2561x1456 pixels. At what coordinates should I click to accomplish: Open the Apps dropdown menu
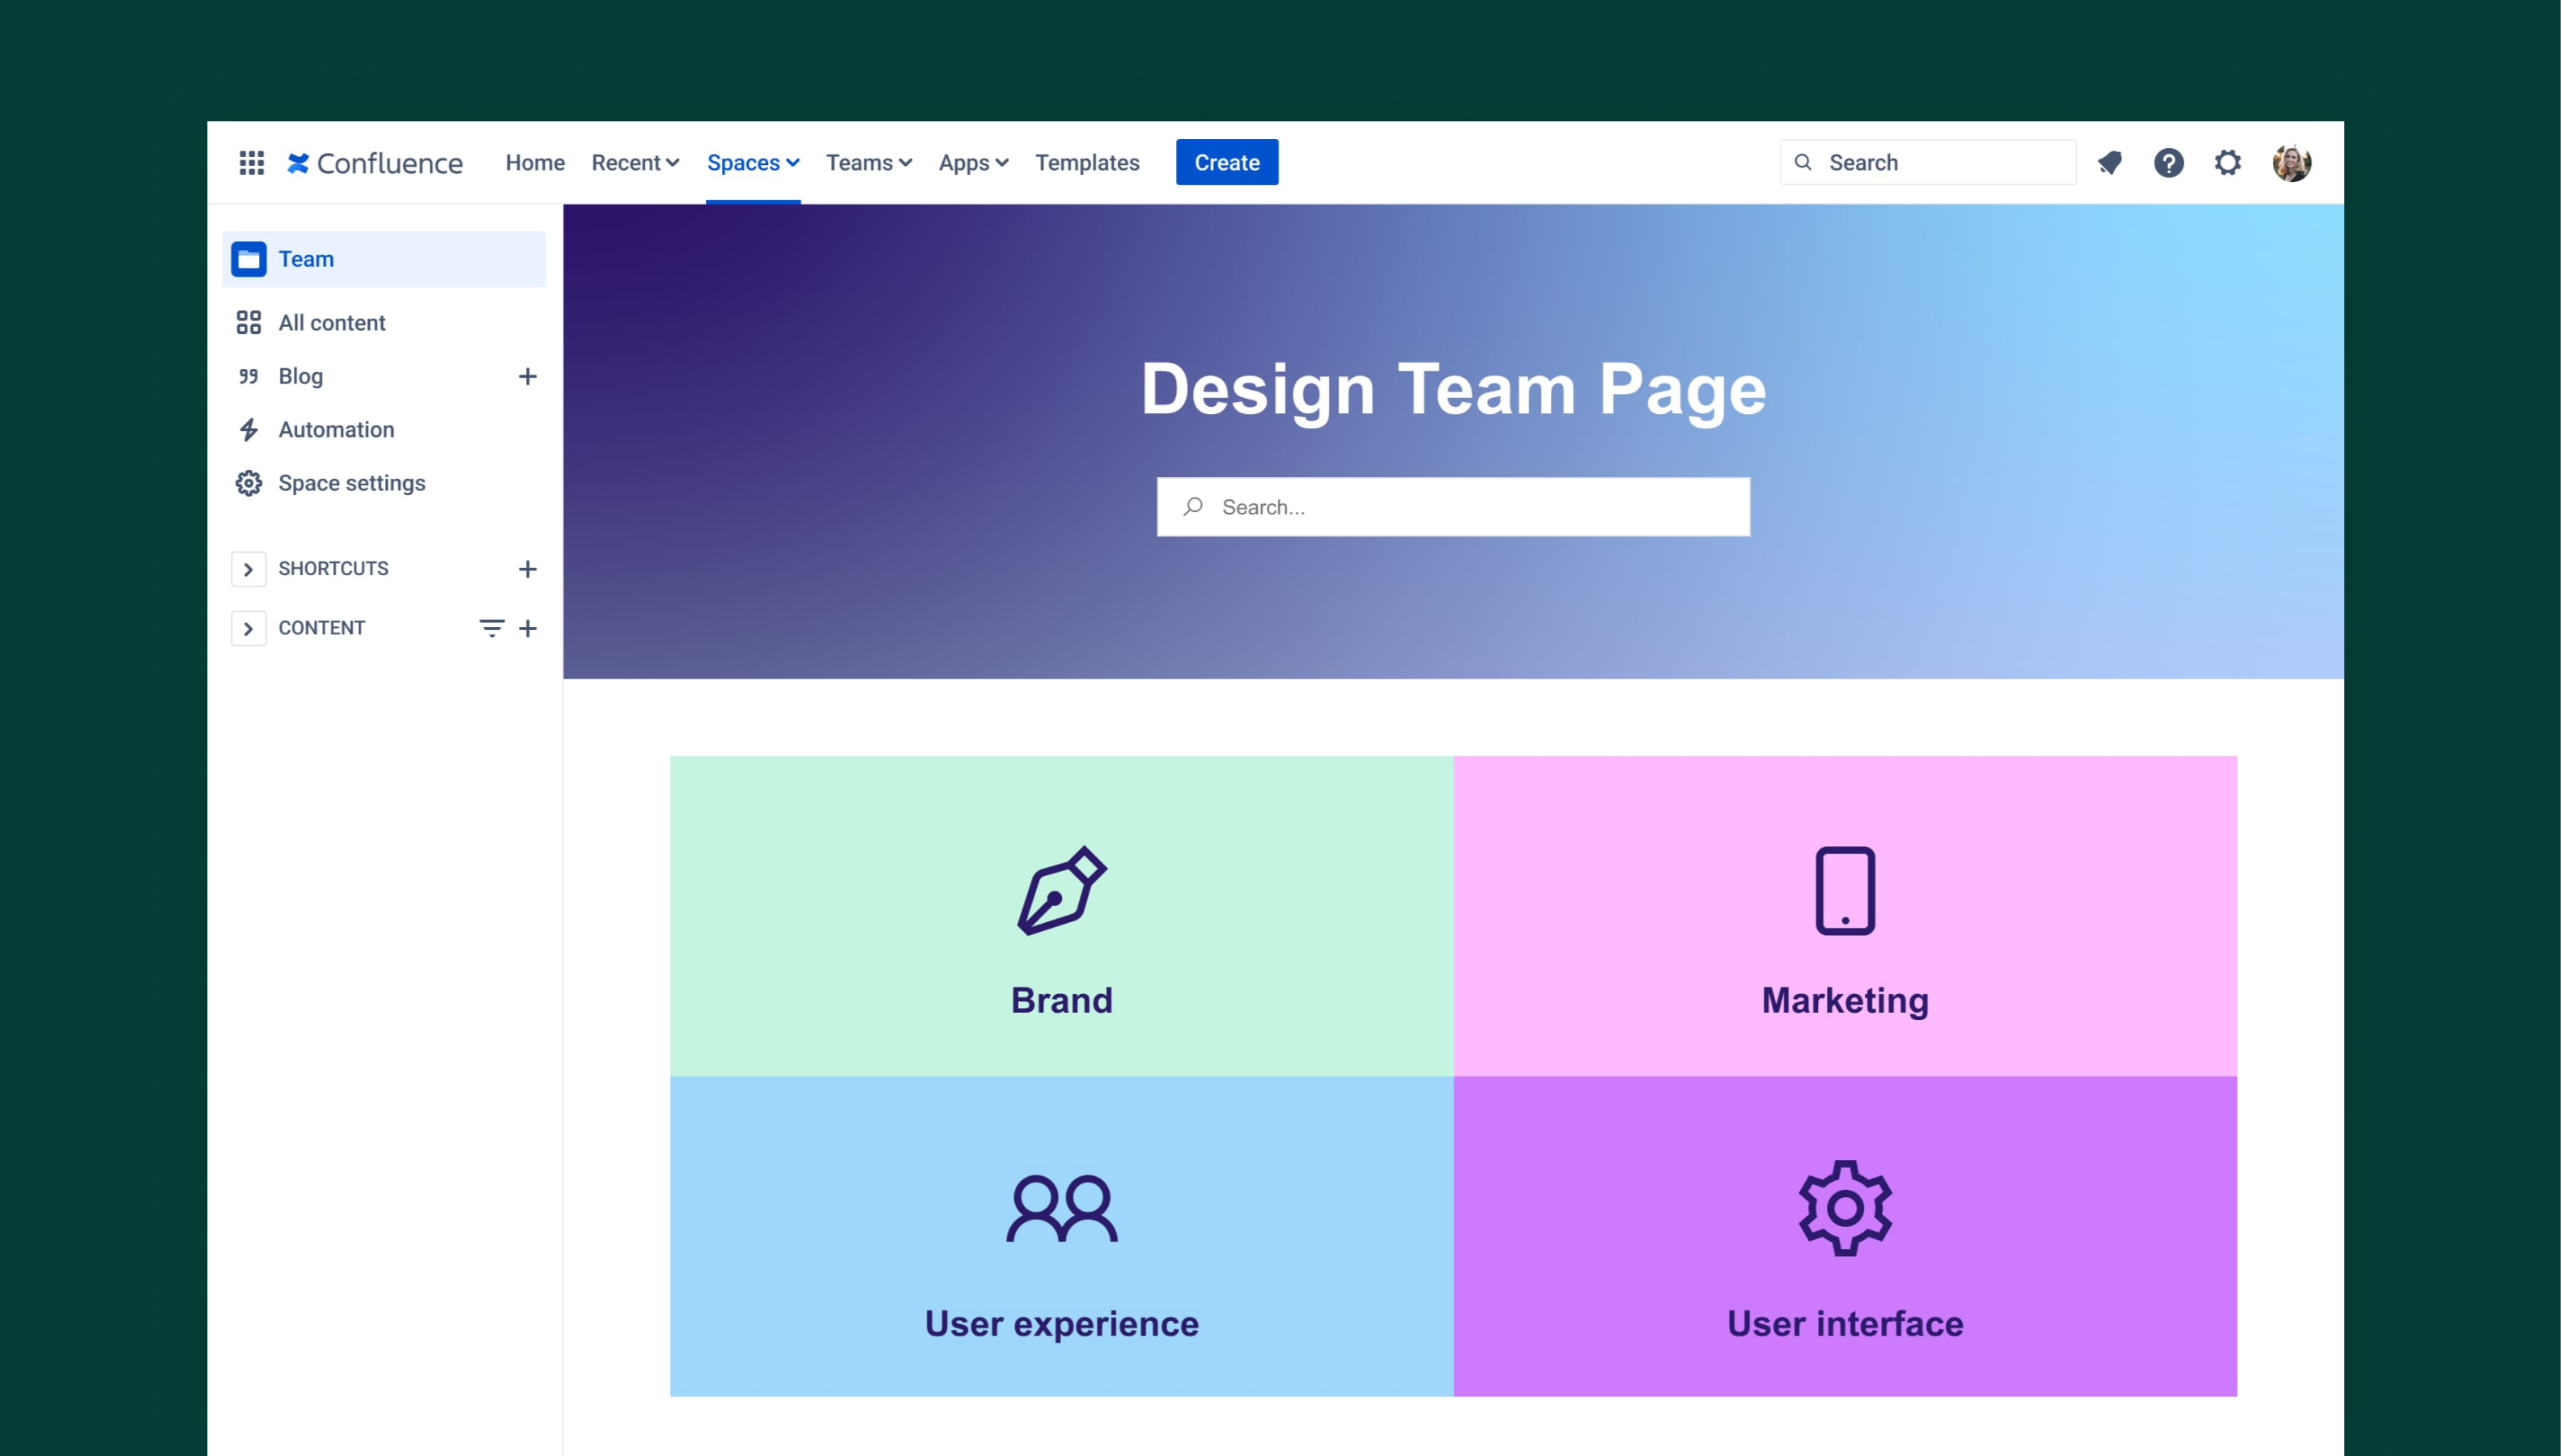coord(974,162)
